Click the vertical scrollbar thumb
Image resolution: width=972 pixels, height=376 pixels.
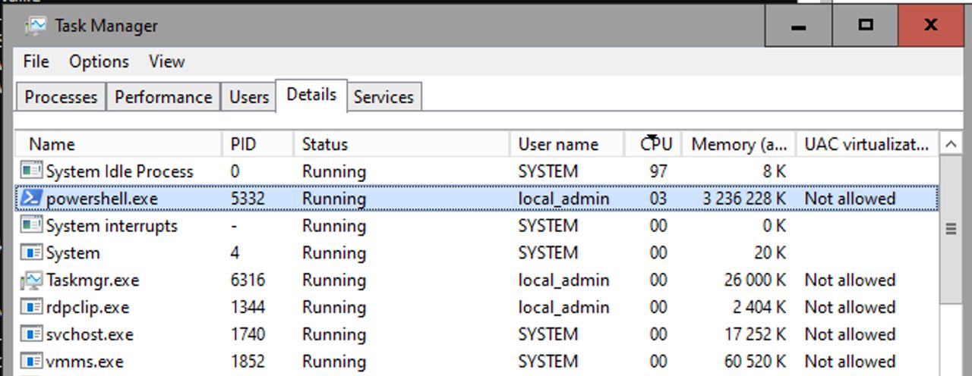click(x=950, y=230)
